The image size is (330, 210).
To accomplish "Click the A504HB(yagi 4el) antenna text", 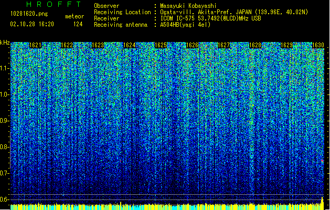I will pyautogui.click(x=185, y=25).
